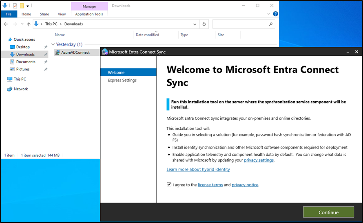The width and height of the screenshot is (363, 223).
Task: Open the File menu in Explorer
Action: pyautogui.click(x=8, y=14)
